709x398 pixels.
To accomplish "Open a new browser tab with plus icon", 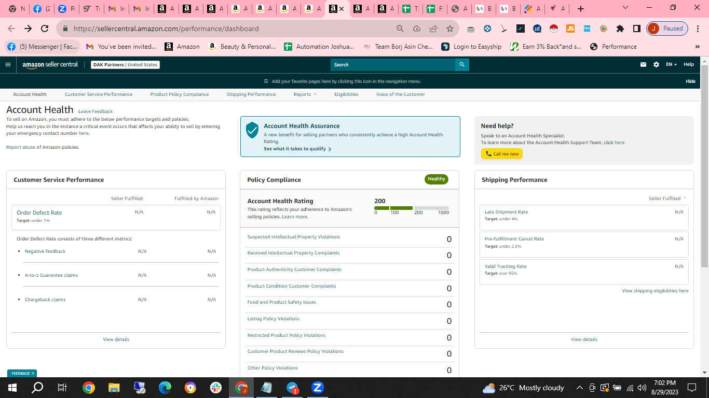I will click(581, 9).
